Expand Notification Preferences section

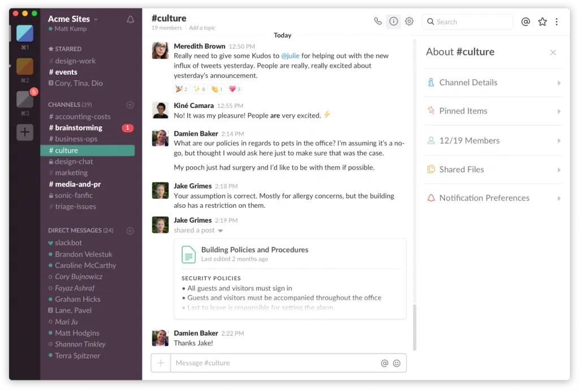[x=493, y=198]
